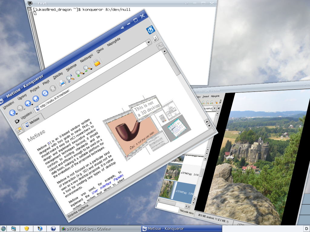Click the orange-hand icon in GQview's toolbar
This screenshot has width=310, height=232.
tap(216, 102)
